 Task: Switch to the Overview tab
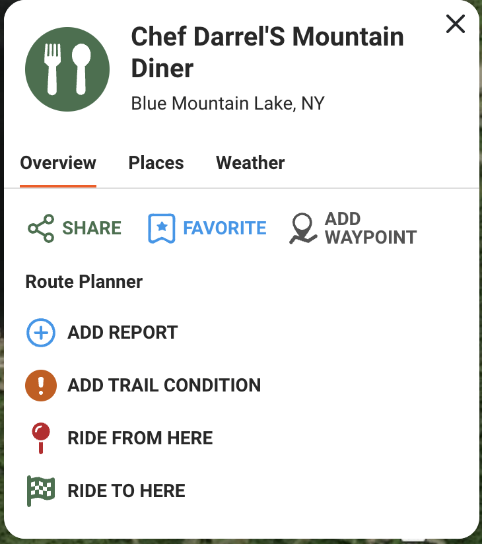(x=58, y=163)
